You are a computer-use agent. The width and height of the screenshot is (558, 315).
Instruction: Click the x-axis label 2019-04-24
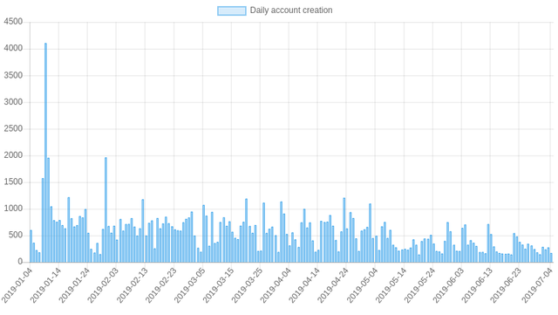(x=333, y=285)
